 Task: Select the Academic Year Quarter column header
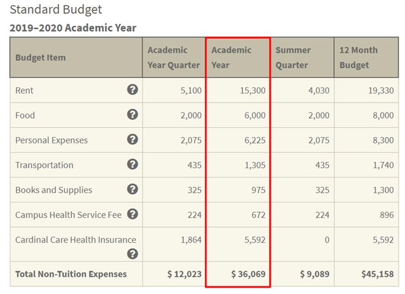coord(173,57)
